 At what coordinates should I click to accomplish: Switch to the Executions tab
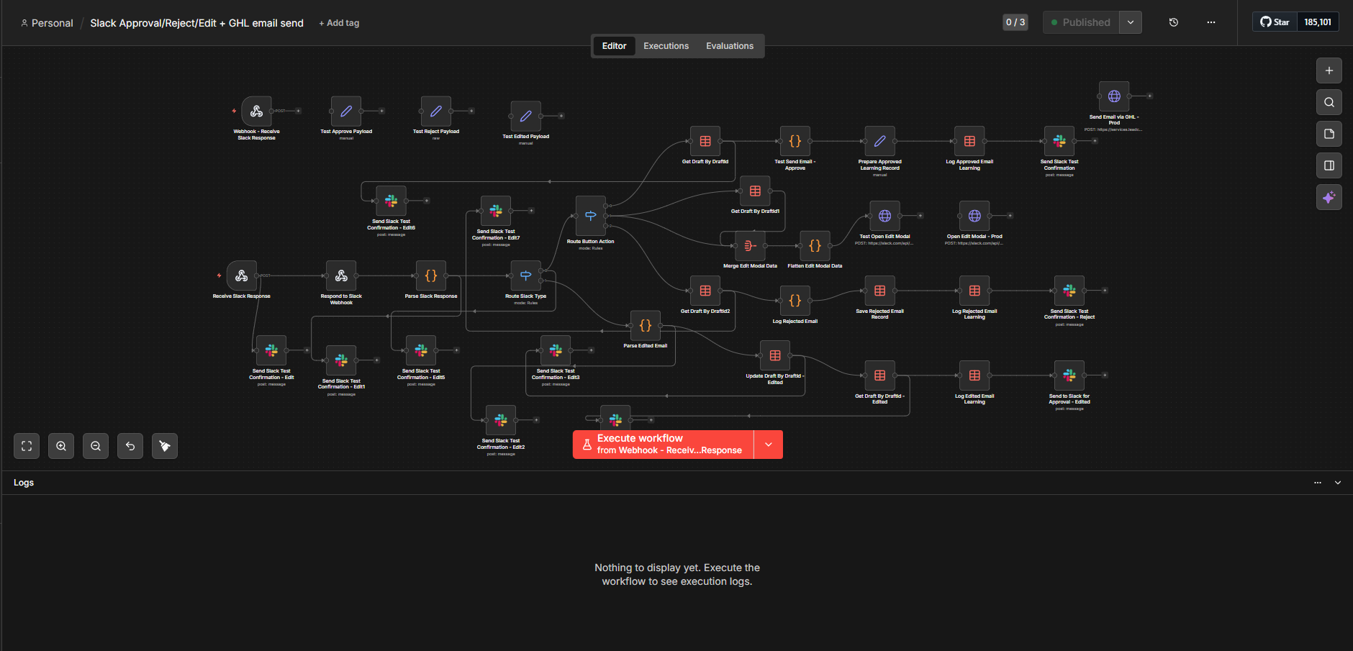[x=666, y=46]
